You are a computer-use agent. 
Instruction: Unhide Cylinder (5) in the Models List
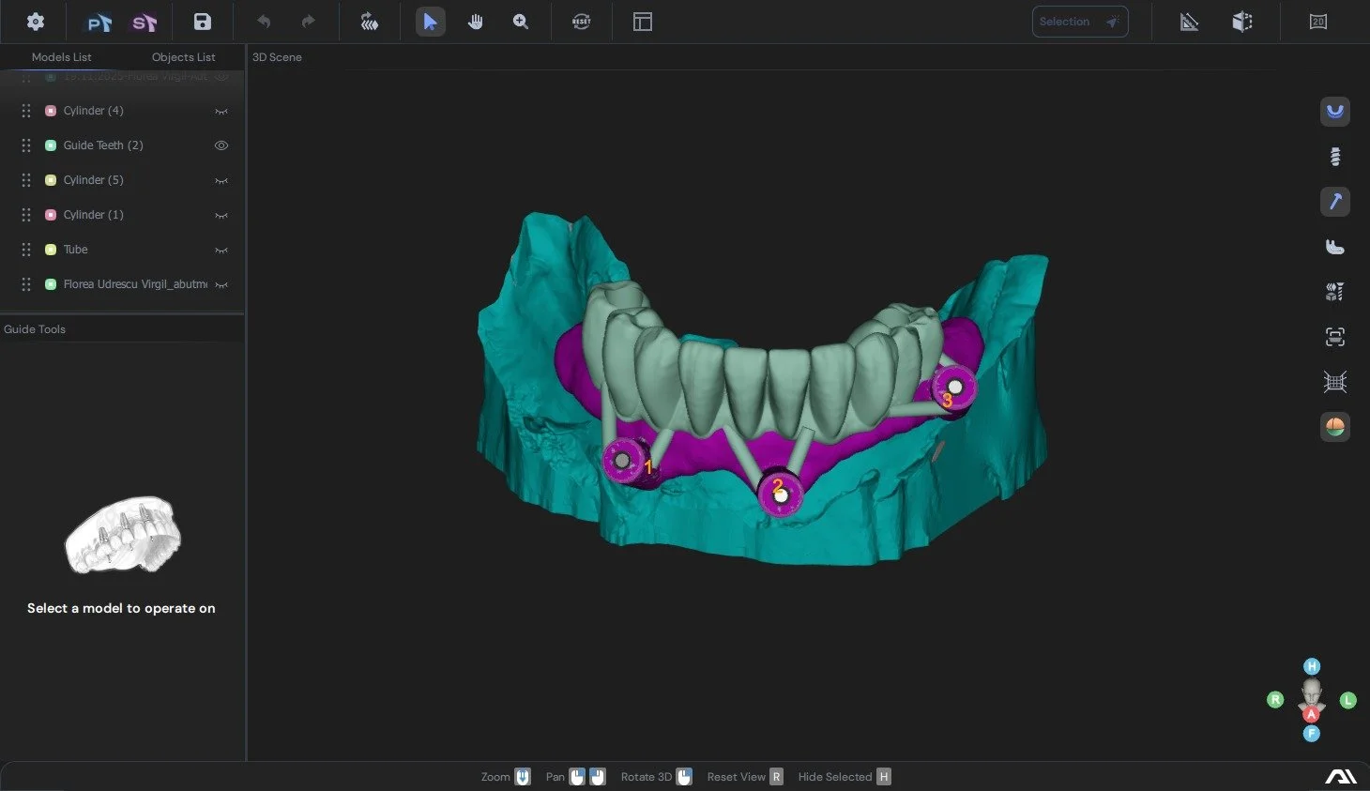click(x=221, y=179)
